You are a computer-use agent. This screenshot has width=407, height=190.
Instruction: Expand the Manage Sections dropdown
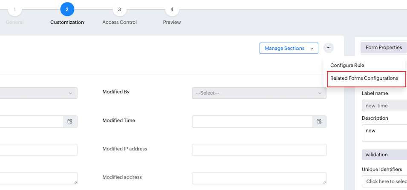289,48
